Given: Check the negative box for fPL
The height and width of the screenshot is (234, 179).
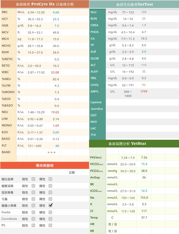Looking at the screenshot, I should [33, 225].
